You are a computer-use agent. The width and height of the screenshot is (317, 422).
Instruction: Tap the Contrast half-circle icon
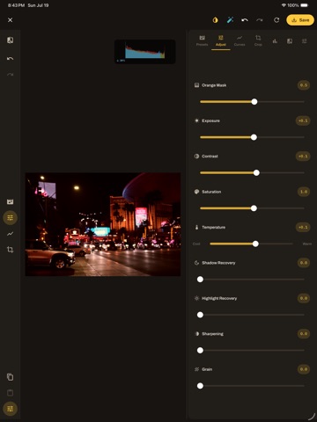click(x=196, y=156)
